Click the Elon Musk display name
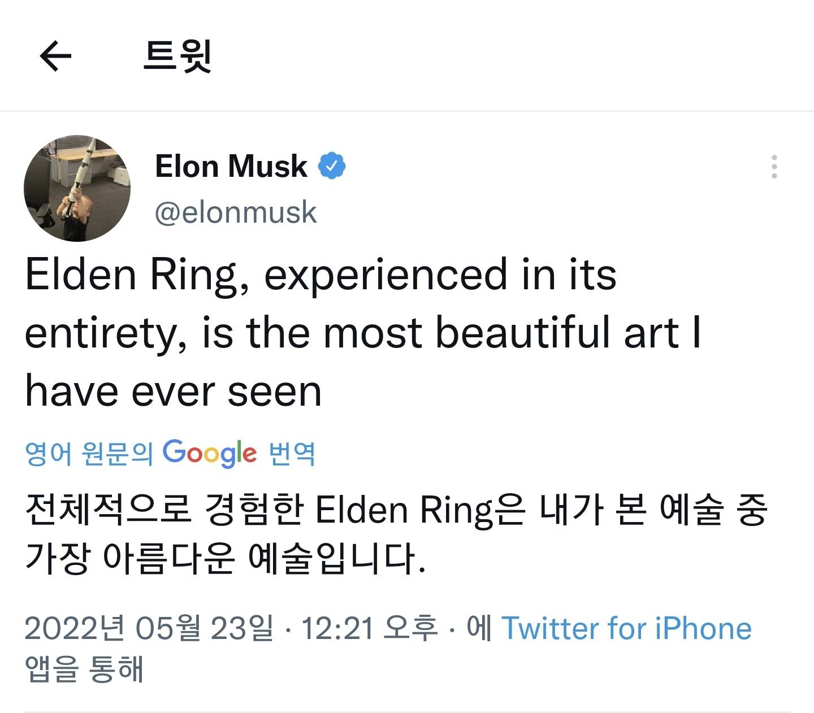 (x=231, y=166)
